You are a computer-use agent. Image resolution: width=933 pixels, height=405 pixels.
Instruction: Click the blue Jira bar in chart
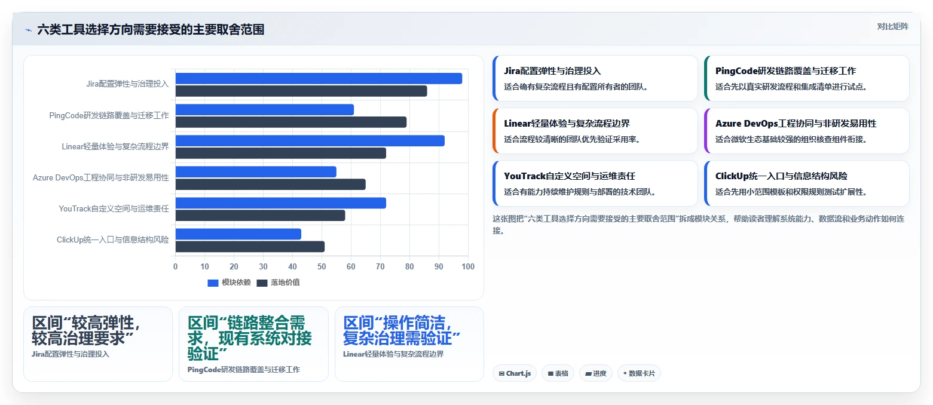(x=319, y=78)
